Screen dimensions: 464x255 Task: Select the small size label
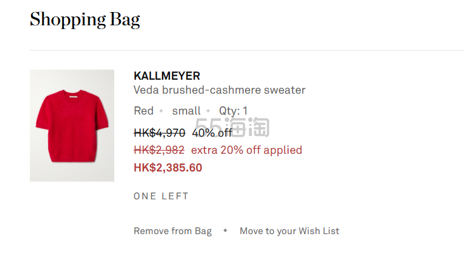(x=186, y=111)
